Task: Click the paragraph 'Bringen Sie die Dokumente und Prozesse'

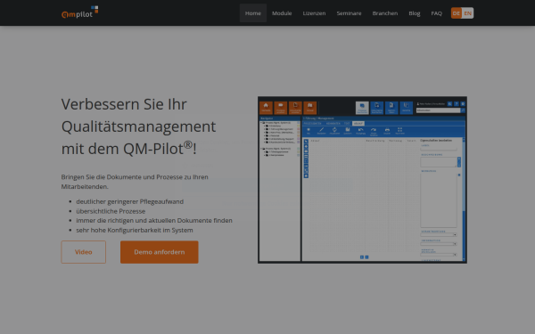Action: [135, 182]
